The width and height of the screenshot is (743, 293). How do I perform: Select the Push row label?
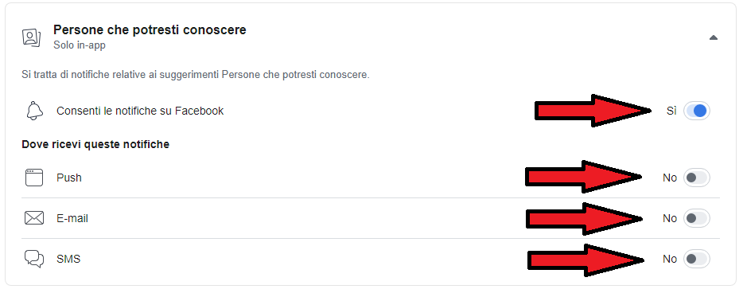click(68, 178)
